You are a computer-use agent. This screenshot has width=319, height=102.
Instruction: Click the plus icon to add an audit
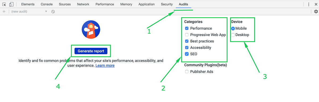4,11
